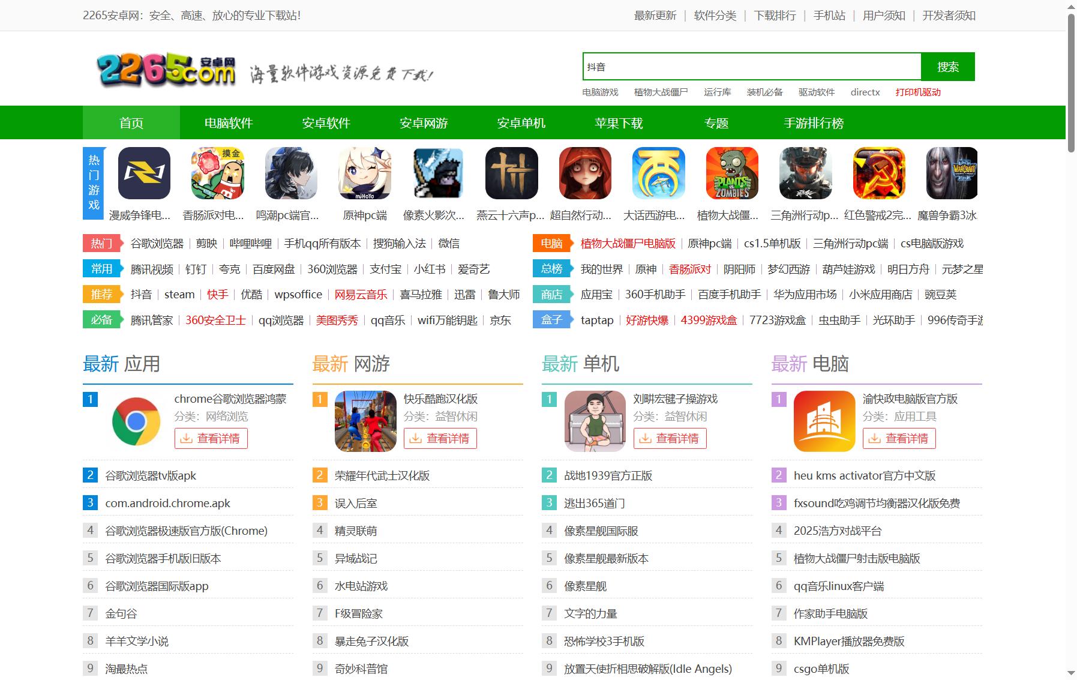The height and width of the screenshot is (680, 1077).
Task: Open the 用户须知 top link
Action: (884, 16)
